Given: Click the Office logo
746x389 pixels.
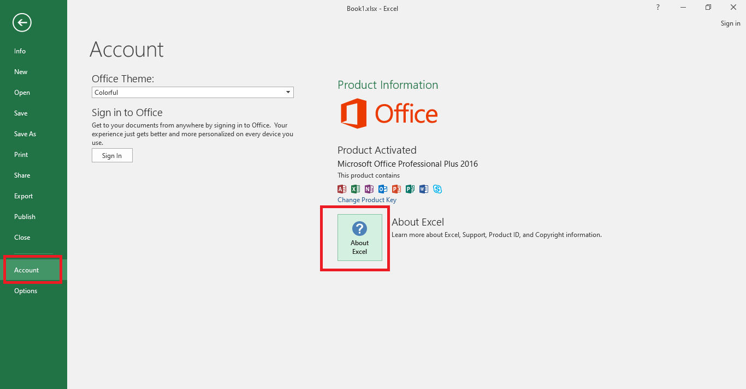Looking at the screenshot, I should [389, 113].
